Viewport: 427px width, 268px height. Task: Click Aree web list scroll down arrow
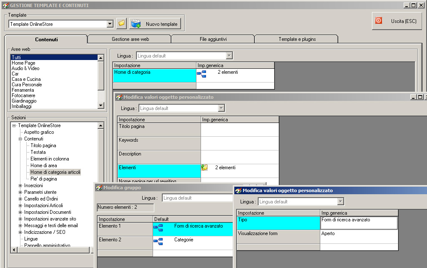tap(101, 105)
